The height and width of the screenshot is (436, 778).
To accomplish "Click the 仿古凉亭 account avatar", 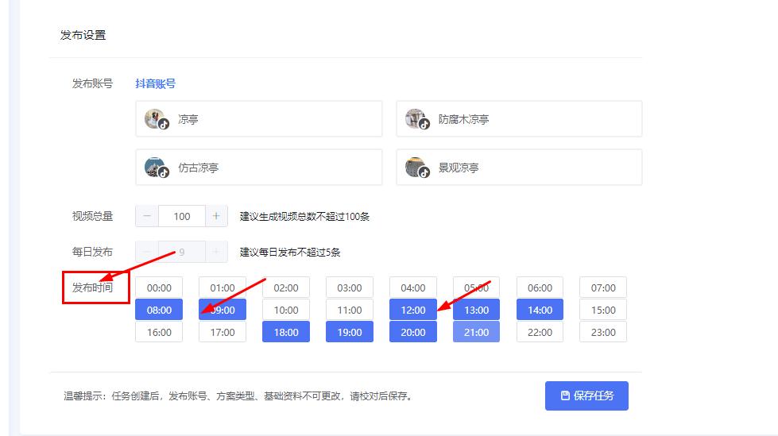I will [x=156, y=168].
